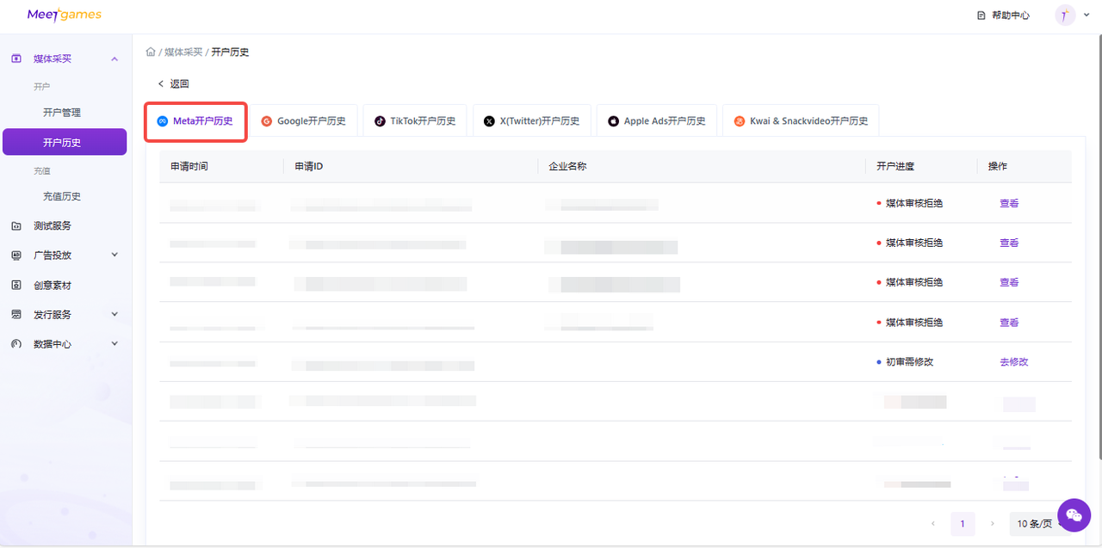Screen dimensions: 1102x548
Task: Click the 返回 back button
Action: coord(173,83)
